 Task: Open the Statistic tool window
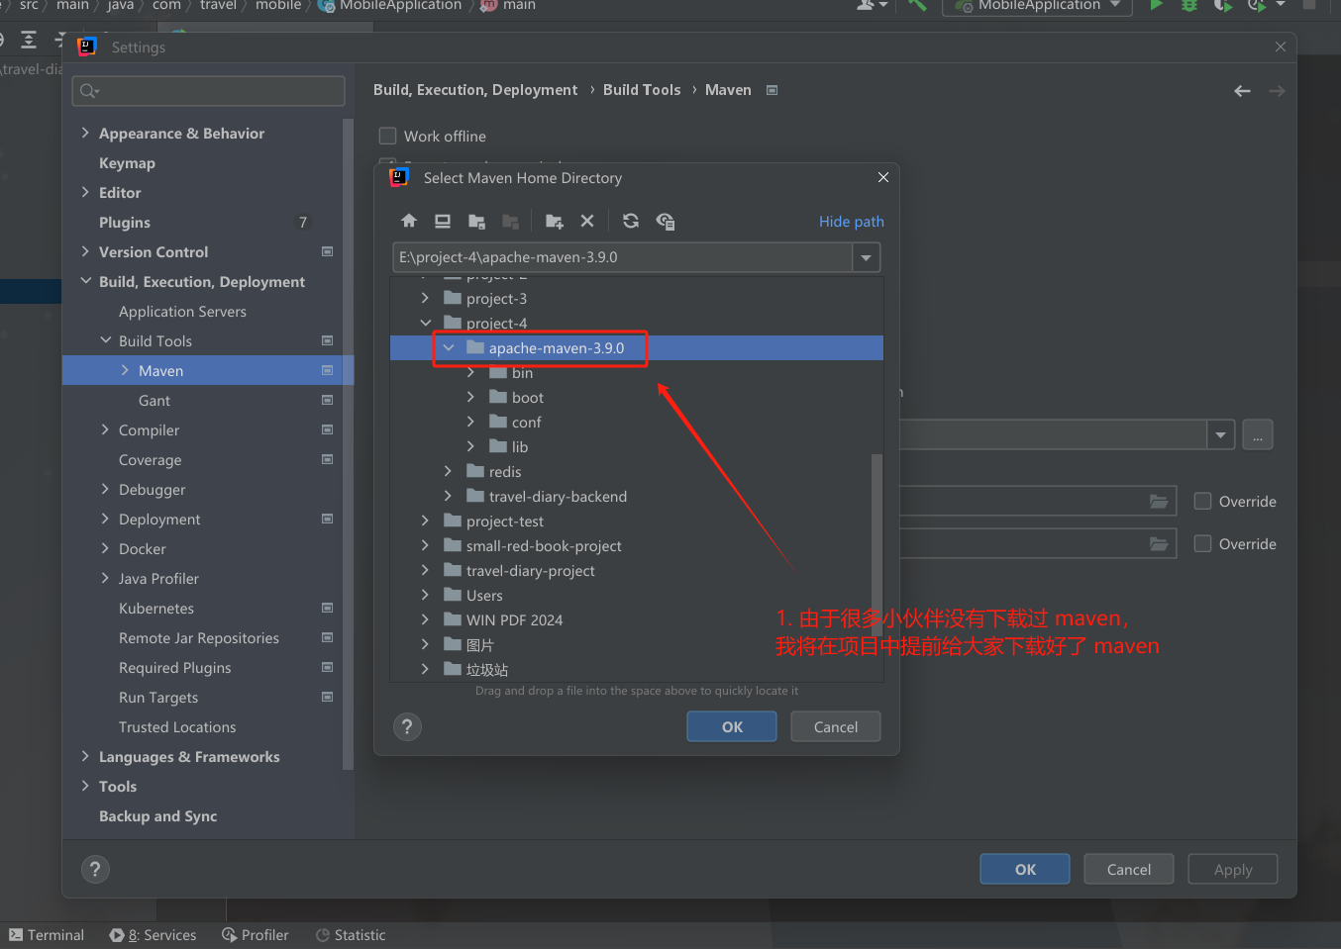(x=351, y=935)
